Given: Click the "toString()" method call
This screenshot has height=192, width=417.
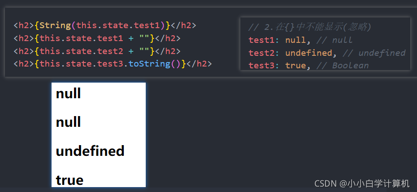Looking at the screenshot, I should point(154,64).
